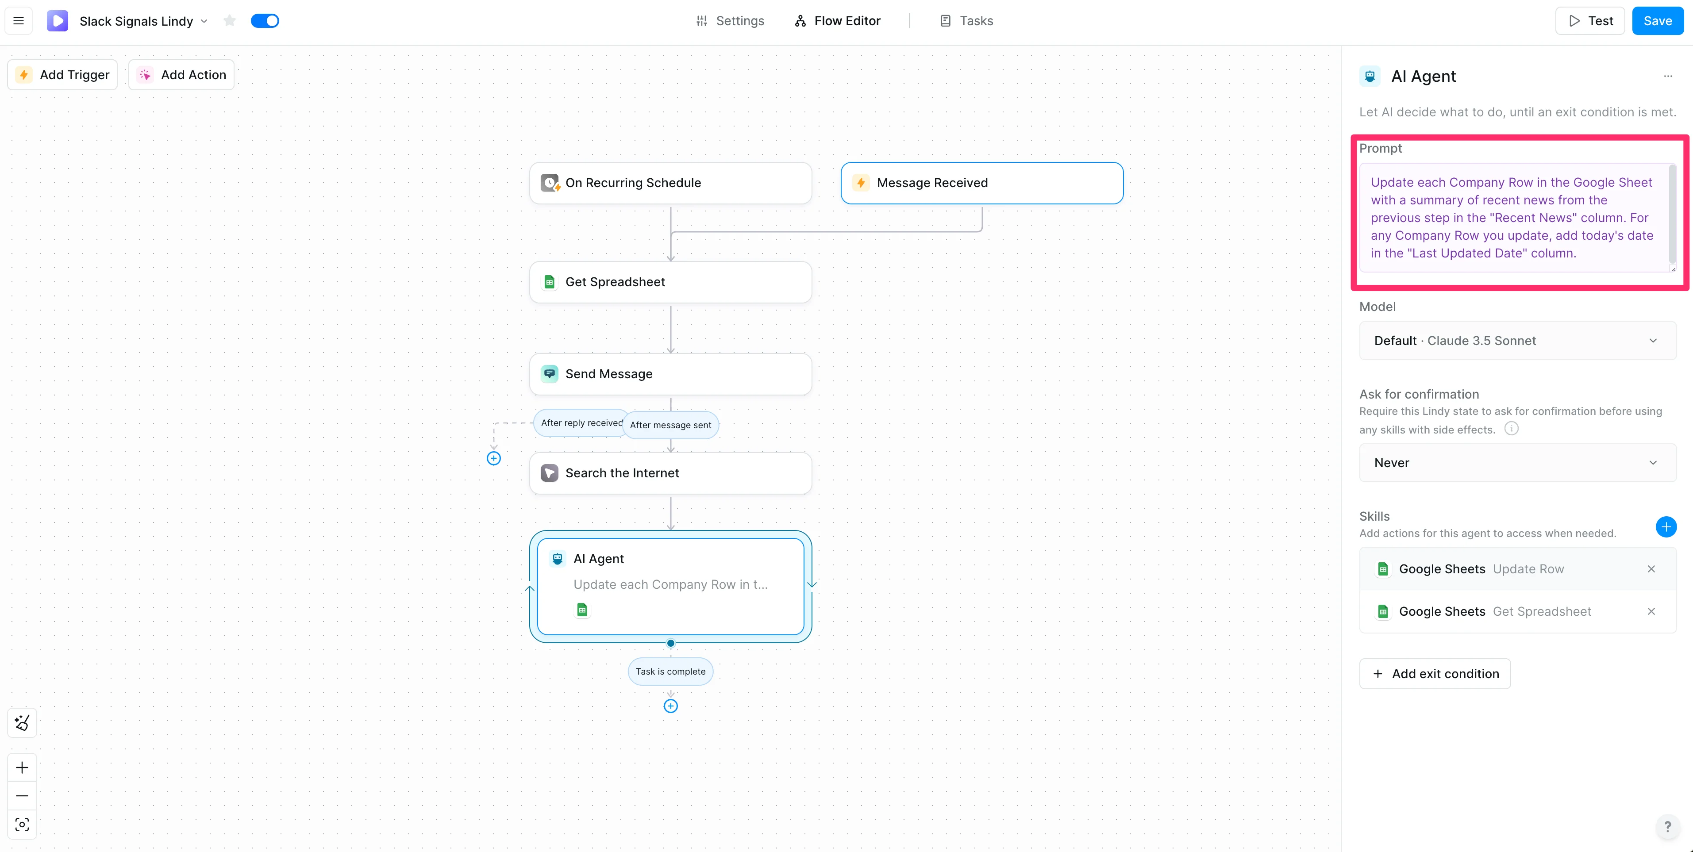This screenshot has width=1693, height=852.
Task: Remove Google Sheets Get Spreadsheet skill
Action: coord(1651,612)
